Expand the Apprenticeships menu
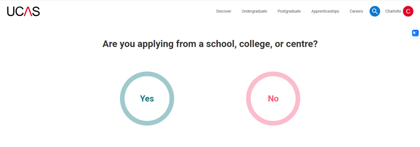 pos(325,11)
